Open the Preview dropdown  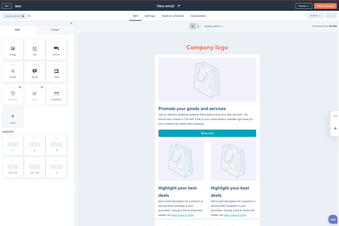[x=304, y=6]
